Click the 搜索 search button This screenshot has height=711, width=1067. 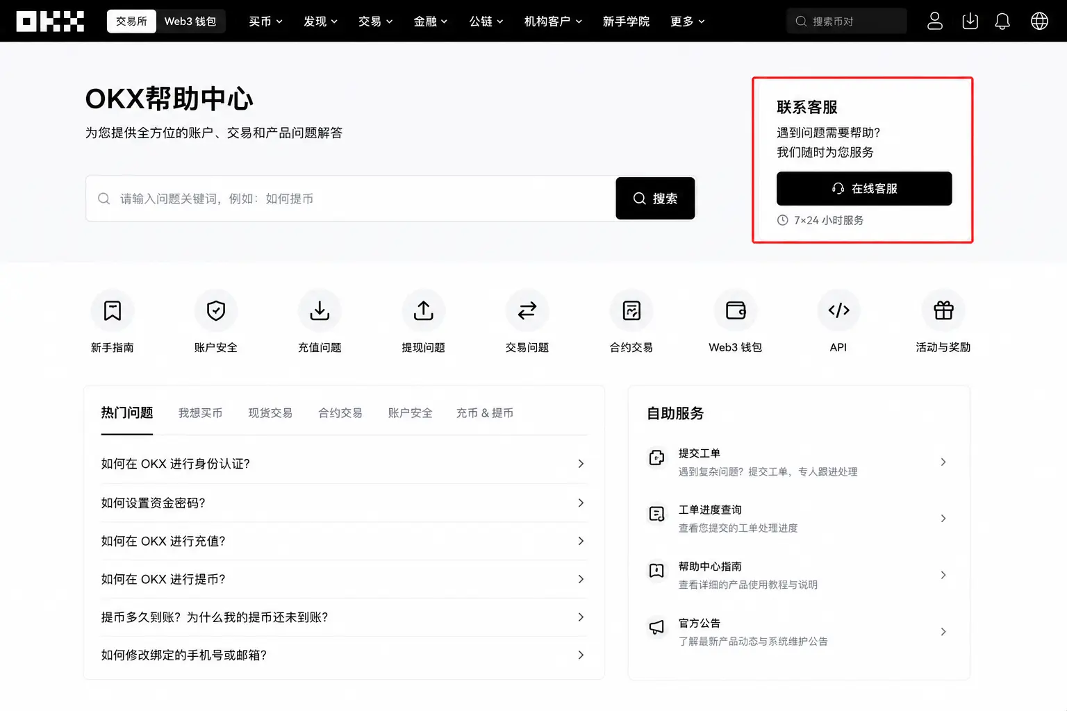click(x=655, y=199)
